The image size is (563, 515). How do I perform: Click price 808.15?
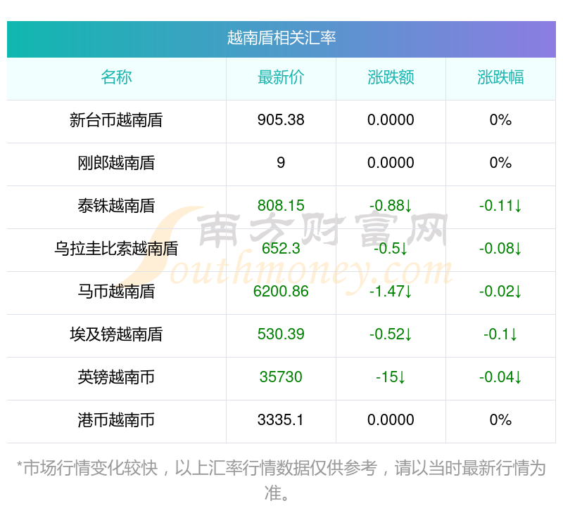pos(281,206)
